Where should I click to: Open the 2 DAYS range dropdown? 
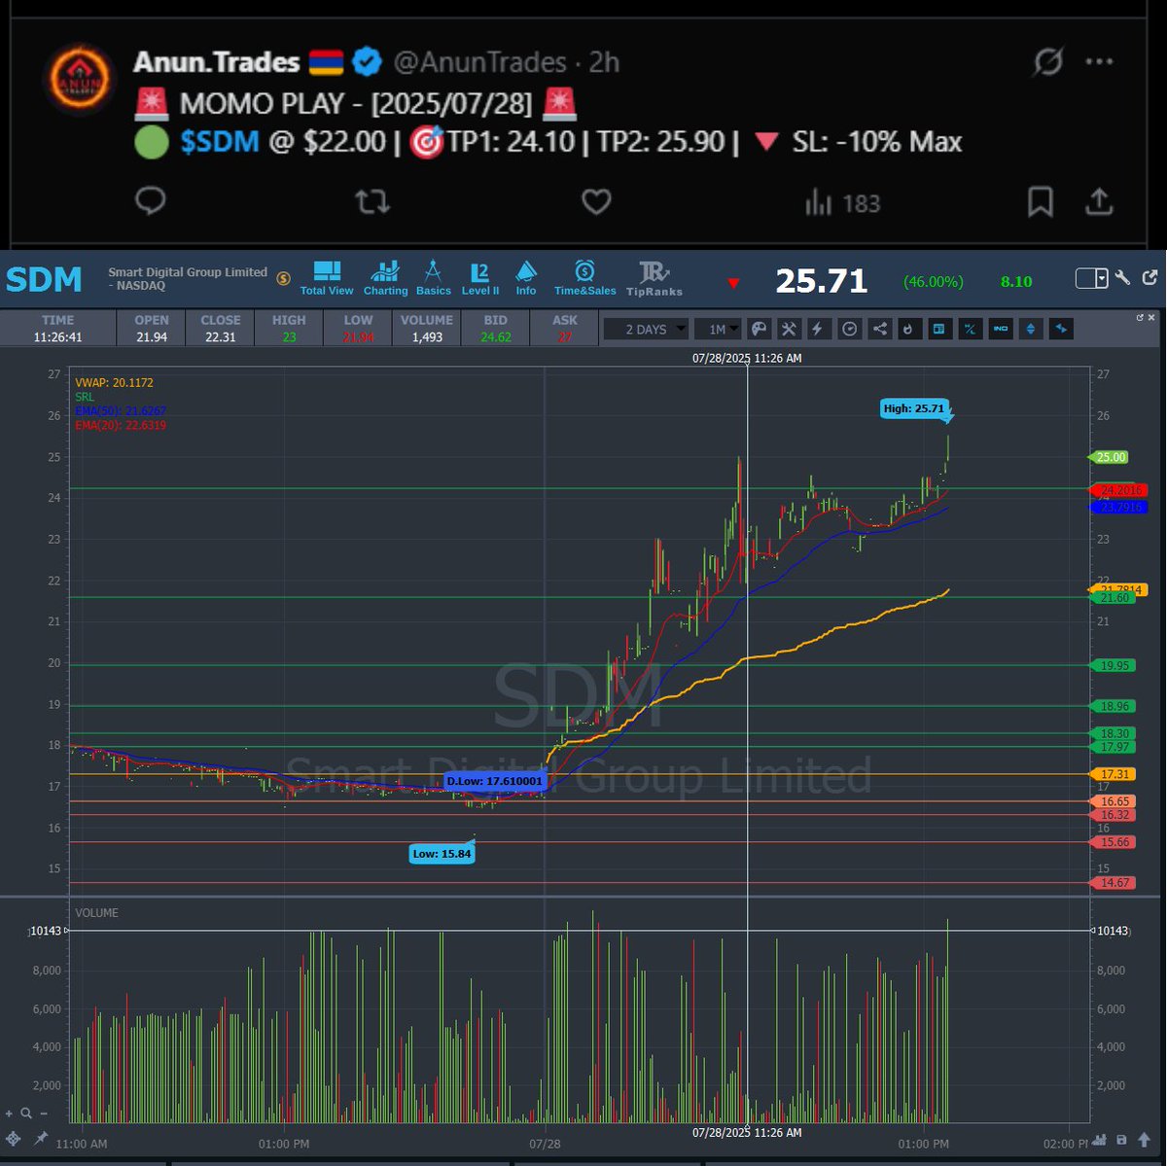pos(646,330)
